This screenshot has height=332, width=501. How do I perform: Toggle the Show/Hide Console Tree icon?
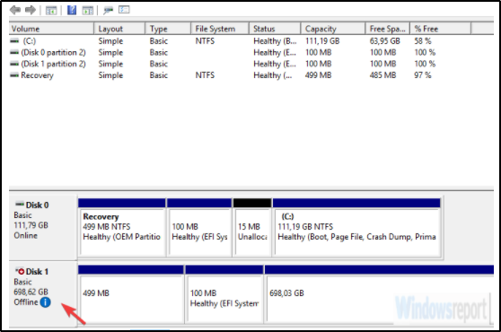pos(51,11)
